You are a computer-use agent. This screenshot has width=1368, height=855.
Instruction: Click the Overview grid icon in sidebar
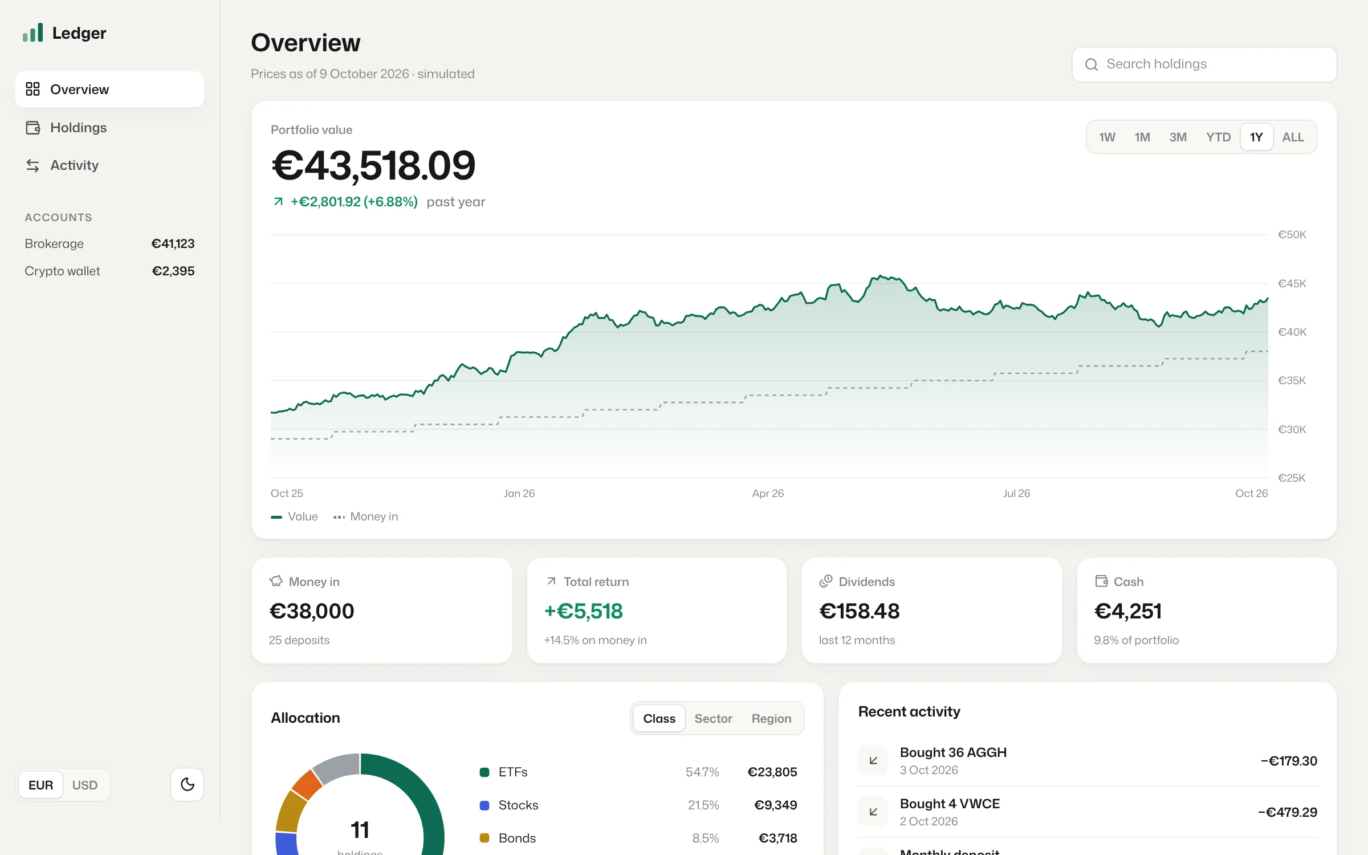pyautogui.click(x=32, y=89)
